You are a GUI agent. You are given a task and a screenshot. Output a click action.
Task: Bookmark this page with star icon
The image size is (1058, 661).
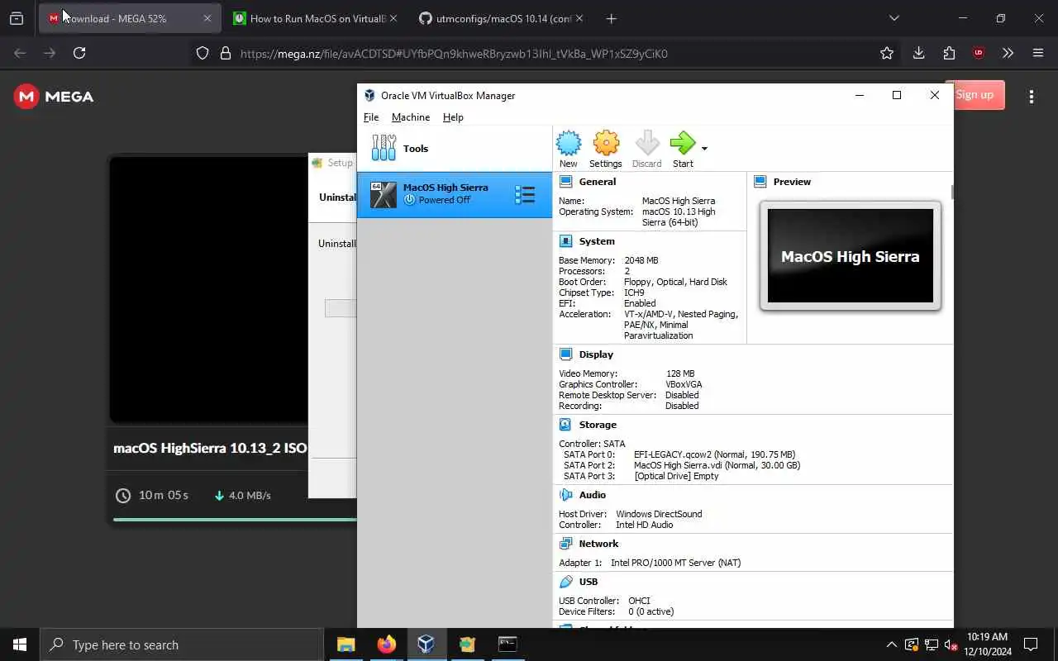pos(887,53)
